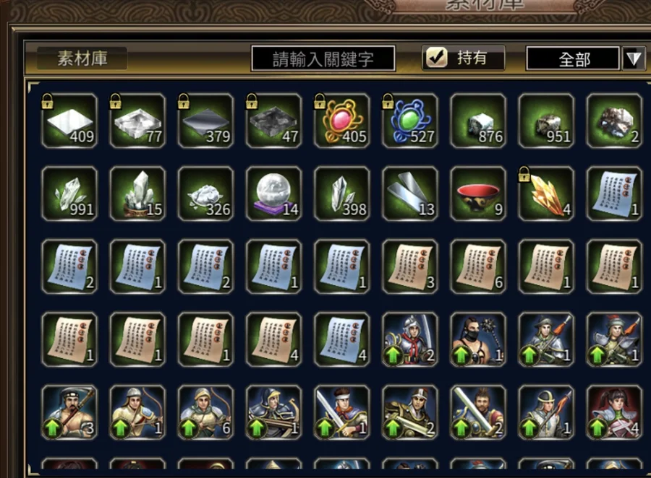The height and width of the screenshot is (478, 651).
Task: Select the gray stone ore item 951
Action: pos(546,121)
